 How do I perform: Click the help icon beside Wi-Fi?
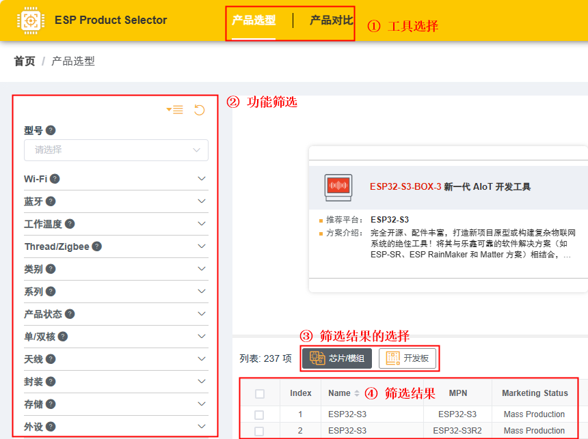(x=55, y=179)
